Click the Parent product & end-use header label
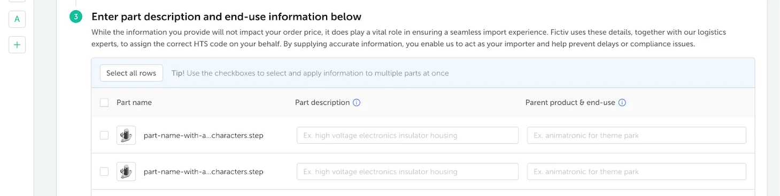This screenshot has height=196, width=780. [570, 102]
